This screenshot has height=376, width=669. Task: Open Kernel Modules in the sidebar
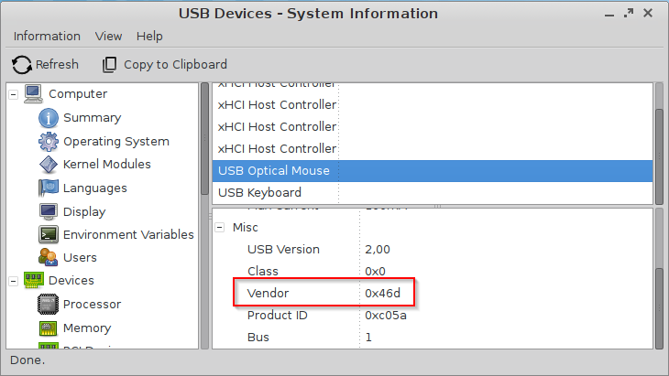point(106,165)
